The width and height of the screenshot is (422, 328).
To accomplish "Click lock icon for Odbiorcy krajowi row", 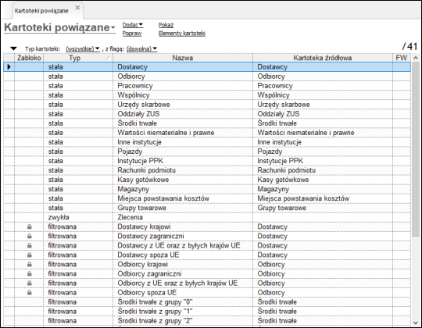I will (x=30, y=265).
